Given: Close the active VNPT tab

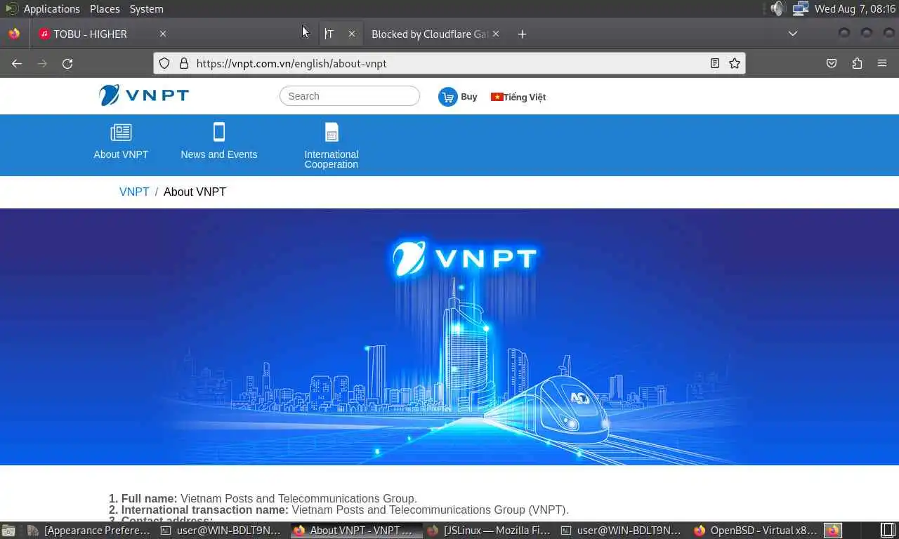Looking at the screenshot, I should pos(352,34).
